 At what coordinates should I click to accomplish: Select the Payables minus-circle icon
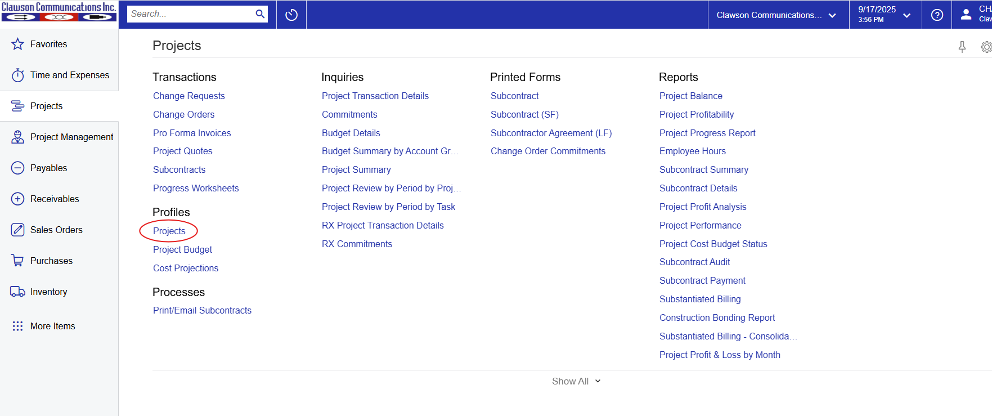click(x=18, y=168)
